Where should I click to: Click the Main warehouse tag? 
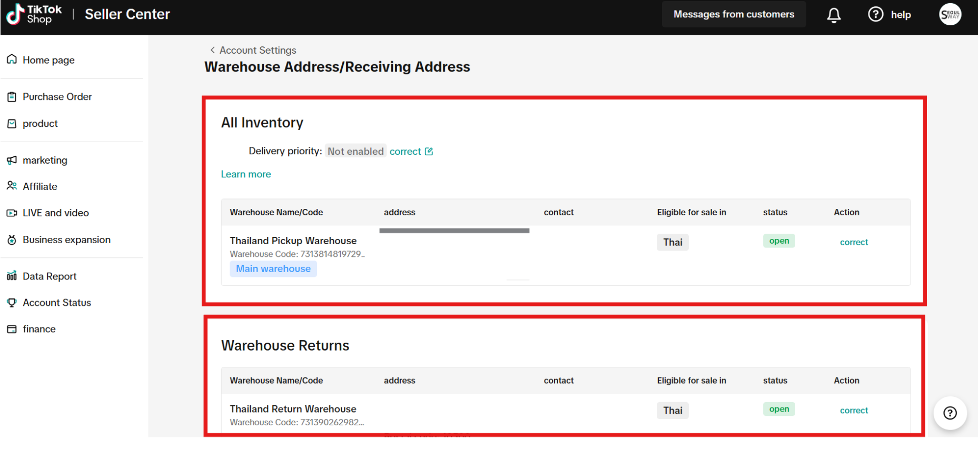pos(273,269)
